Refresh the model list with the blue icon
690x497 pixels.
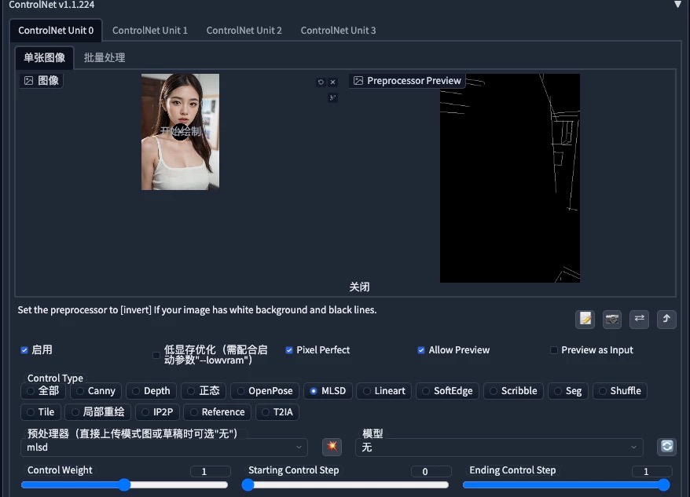click(x=666, y=446)
